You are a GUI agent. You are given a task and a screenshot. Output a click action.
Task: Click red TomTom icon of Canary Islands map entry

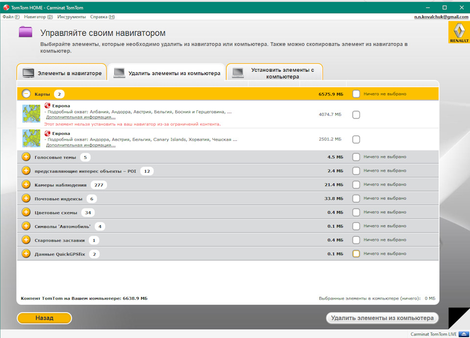47,133
